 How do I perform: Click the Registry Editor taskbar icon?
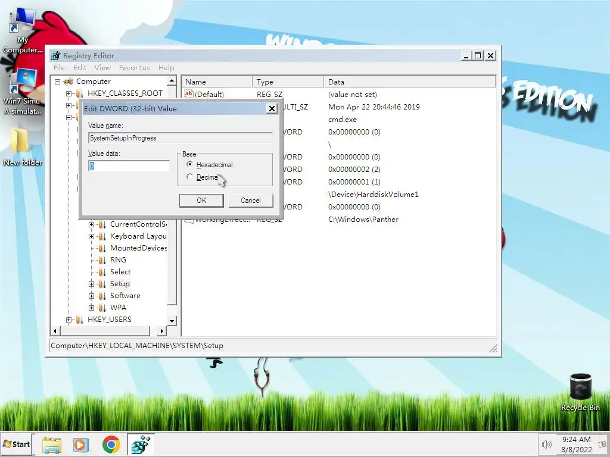pyautogui.click(x=141, y=445)
